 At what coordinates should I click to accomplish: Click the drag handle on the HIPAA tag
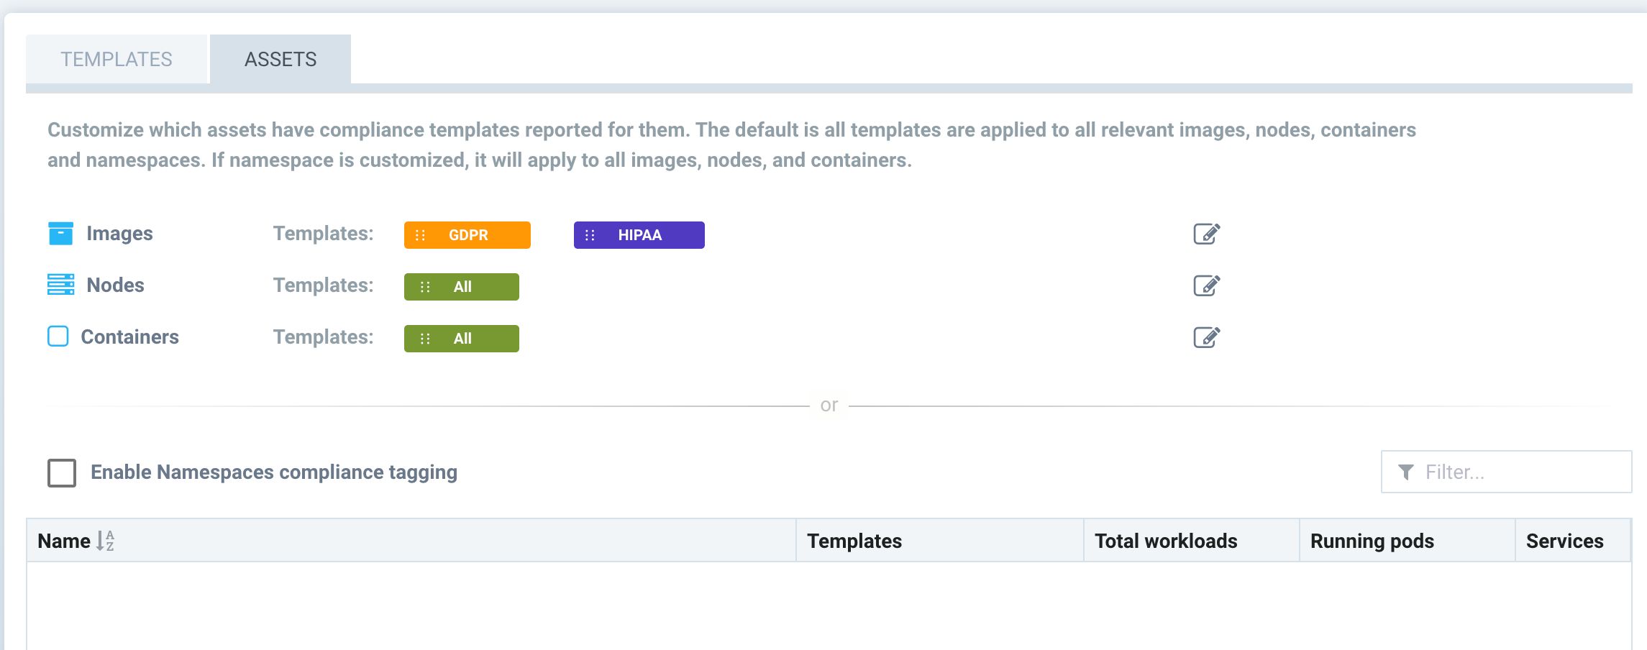(x=590, y=234)
